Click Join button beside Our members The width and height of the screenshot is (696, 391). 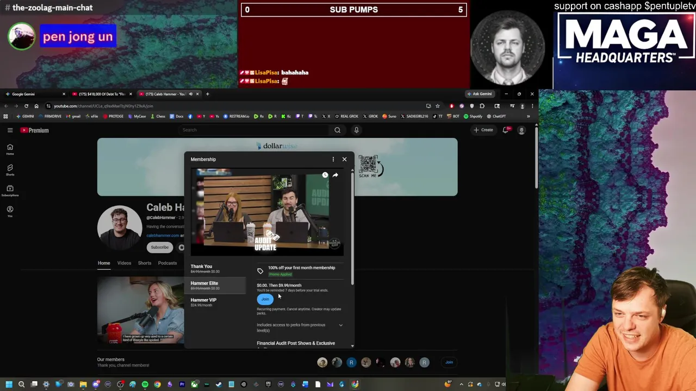(x=449, y=362)
